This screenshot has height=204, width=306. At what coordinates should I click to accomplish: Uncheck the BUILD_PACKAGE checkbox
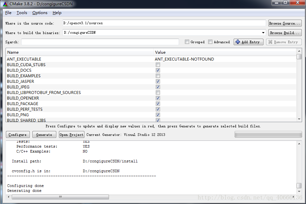[x=158, y=104]
